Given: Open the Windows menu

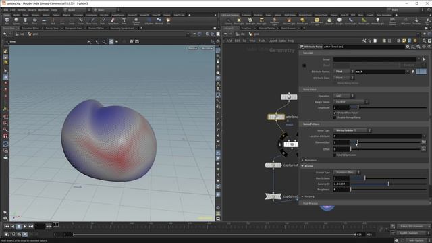Looking at the screenshot, I should 43,10.
